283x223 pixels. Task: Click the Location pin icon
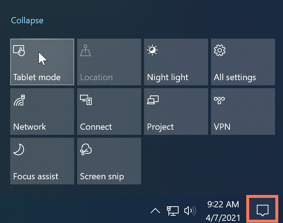(85, 51)
